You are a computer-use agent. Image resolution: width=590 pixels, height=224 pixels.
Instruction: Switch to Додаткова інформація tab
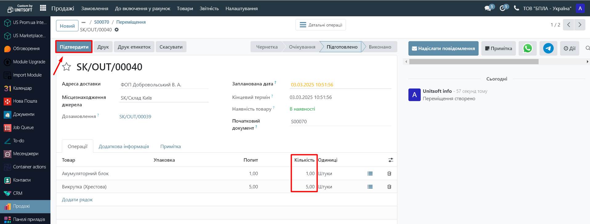click(124, 147)
